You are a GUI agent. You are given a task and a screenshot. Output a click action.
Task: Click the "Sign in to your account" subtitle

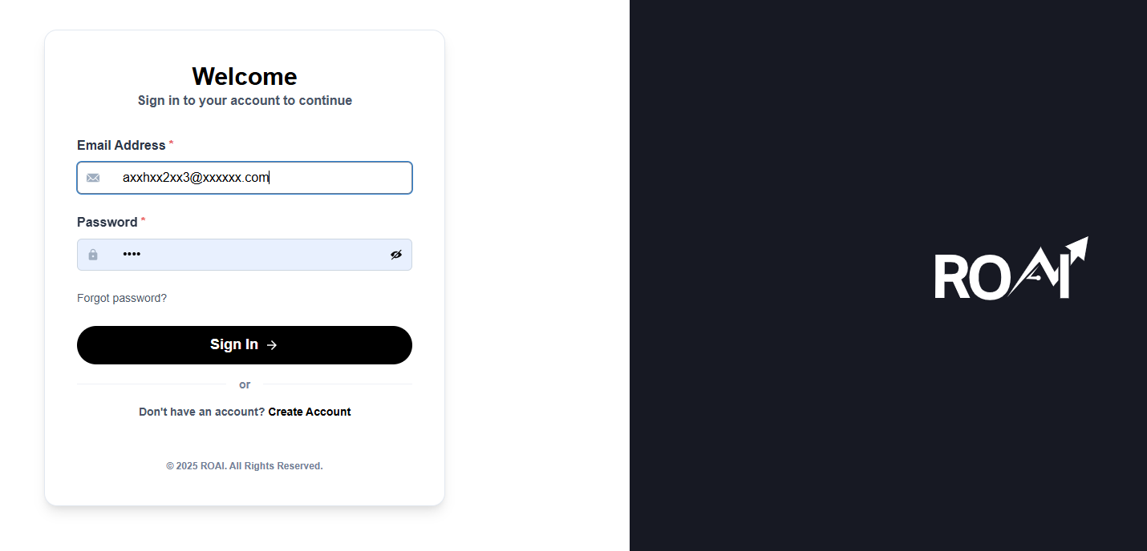point(245,100)
